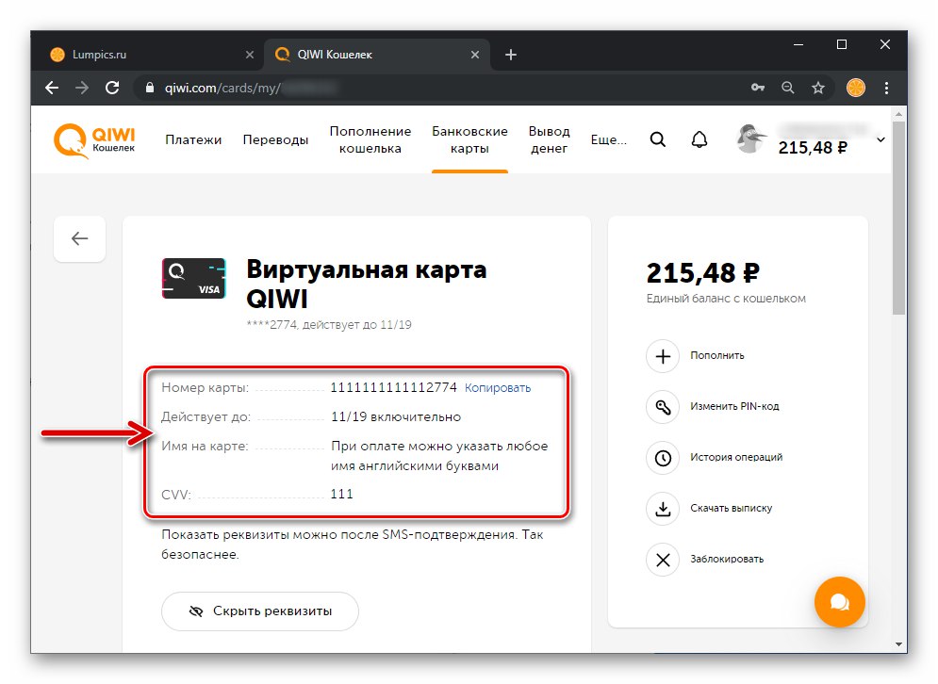Image resolution: width=938 pixels, height=684 pixels.
Task: Click the site search magnifier icon
Action: click(x=657, y=139)
